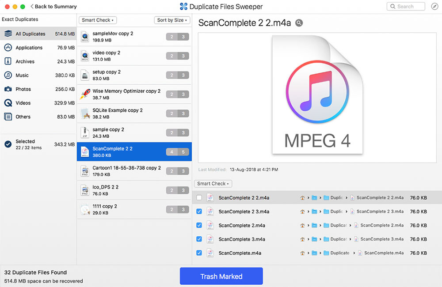This screenshot has width=442, height=287.
Task: Select the Wise Memory Optimizer copy 2 row
Action: coord(134,94)
